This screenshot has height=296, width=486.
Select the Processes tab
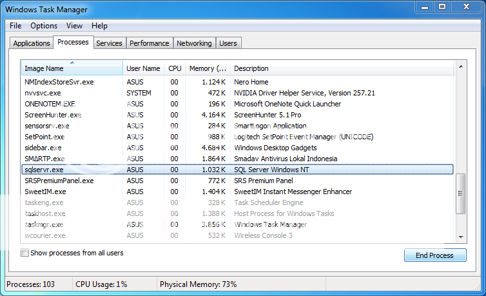pyautogui.click(x=73, y=42)
